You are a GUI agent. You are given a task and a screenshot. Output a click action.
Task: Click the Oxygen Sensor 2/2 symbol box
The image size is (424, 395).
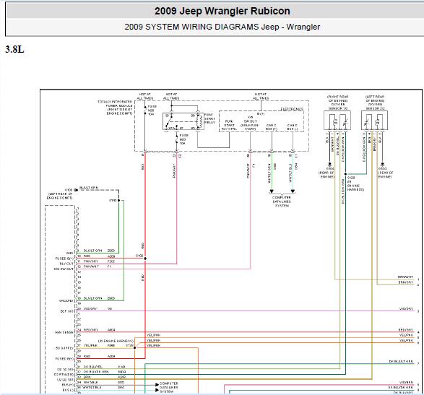coord(374,121)
